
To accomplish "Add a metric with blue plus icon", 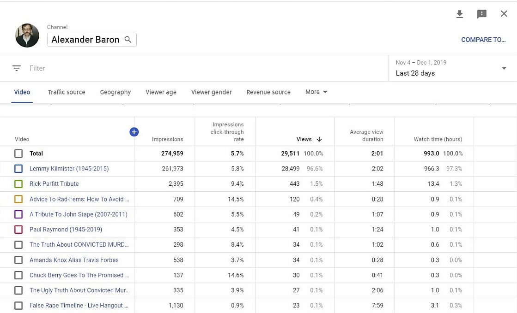I will pos(134,132).
